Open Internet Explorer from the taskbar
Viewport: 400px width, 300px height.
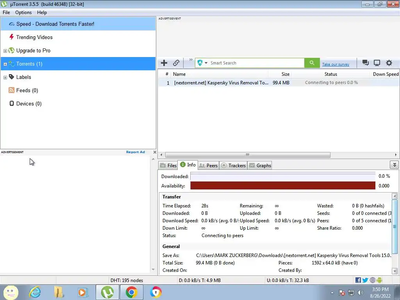pos(35,292)
